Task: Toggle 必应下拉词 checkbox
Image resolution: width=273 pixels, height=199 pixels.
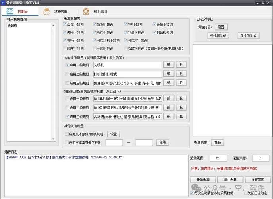Action: 154,24
